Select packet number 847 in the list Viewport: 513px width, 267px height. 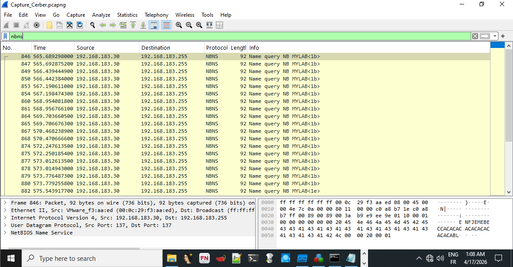(x=245, y=64)
